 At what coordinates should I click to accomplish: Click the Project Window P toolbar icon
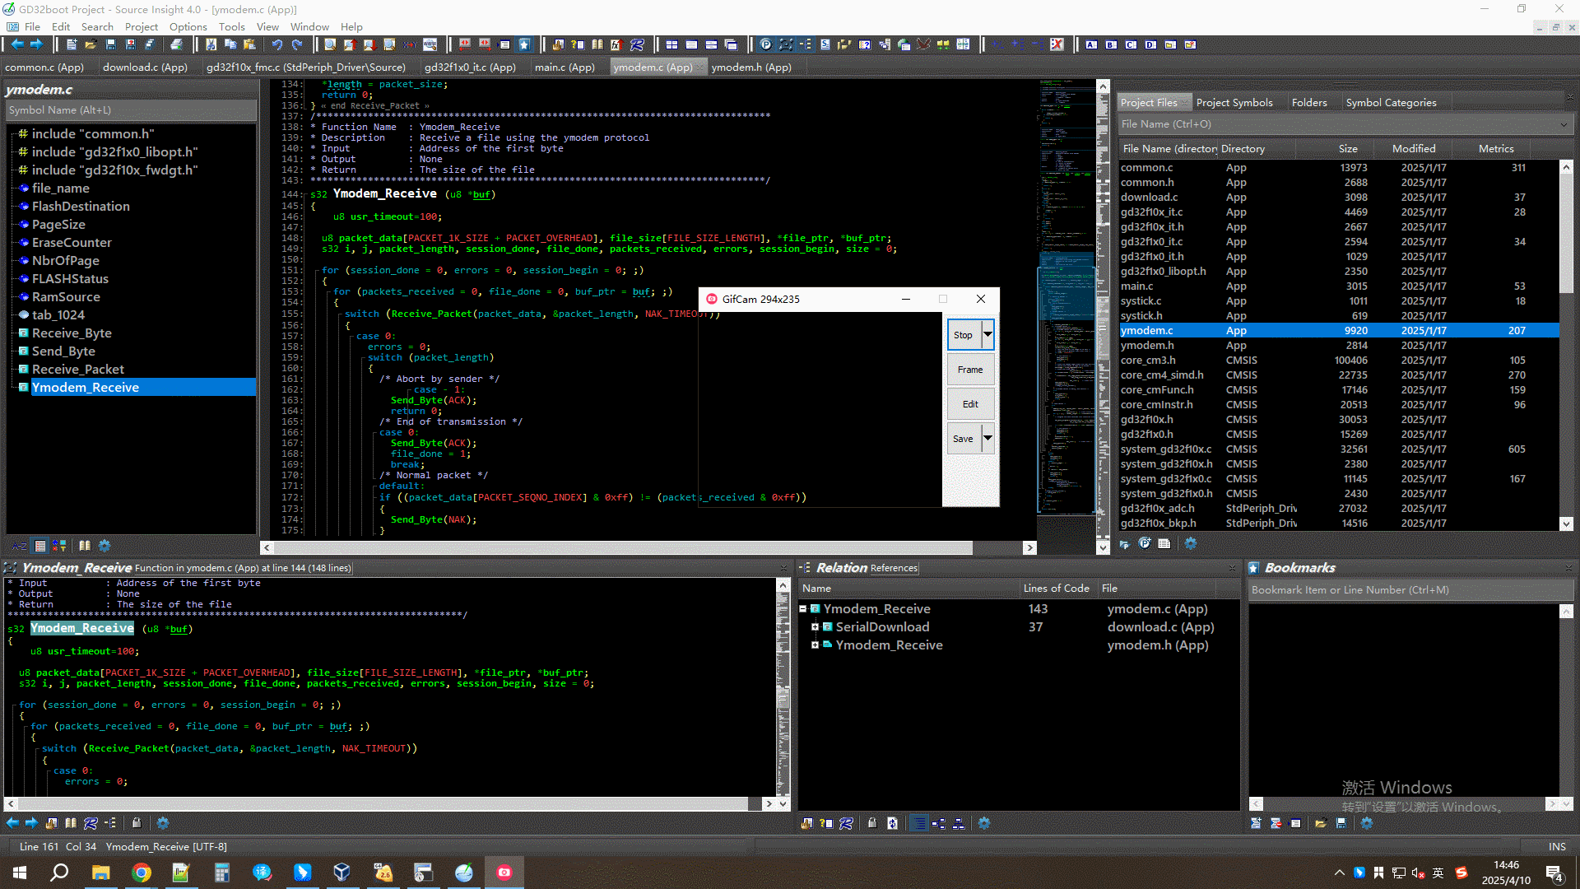coord(765,44)
